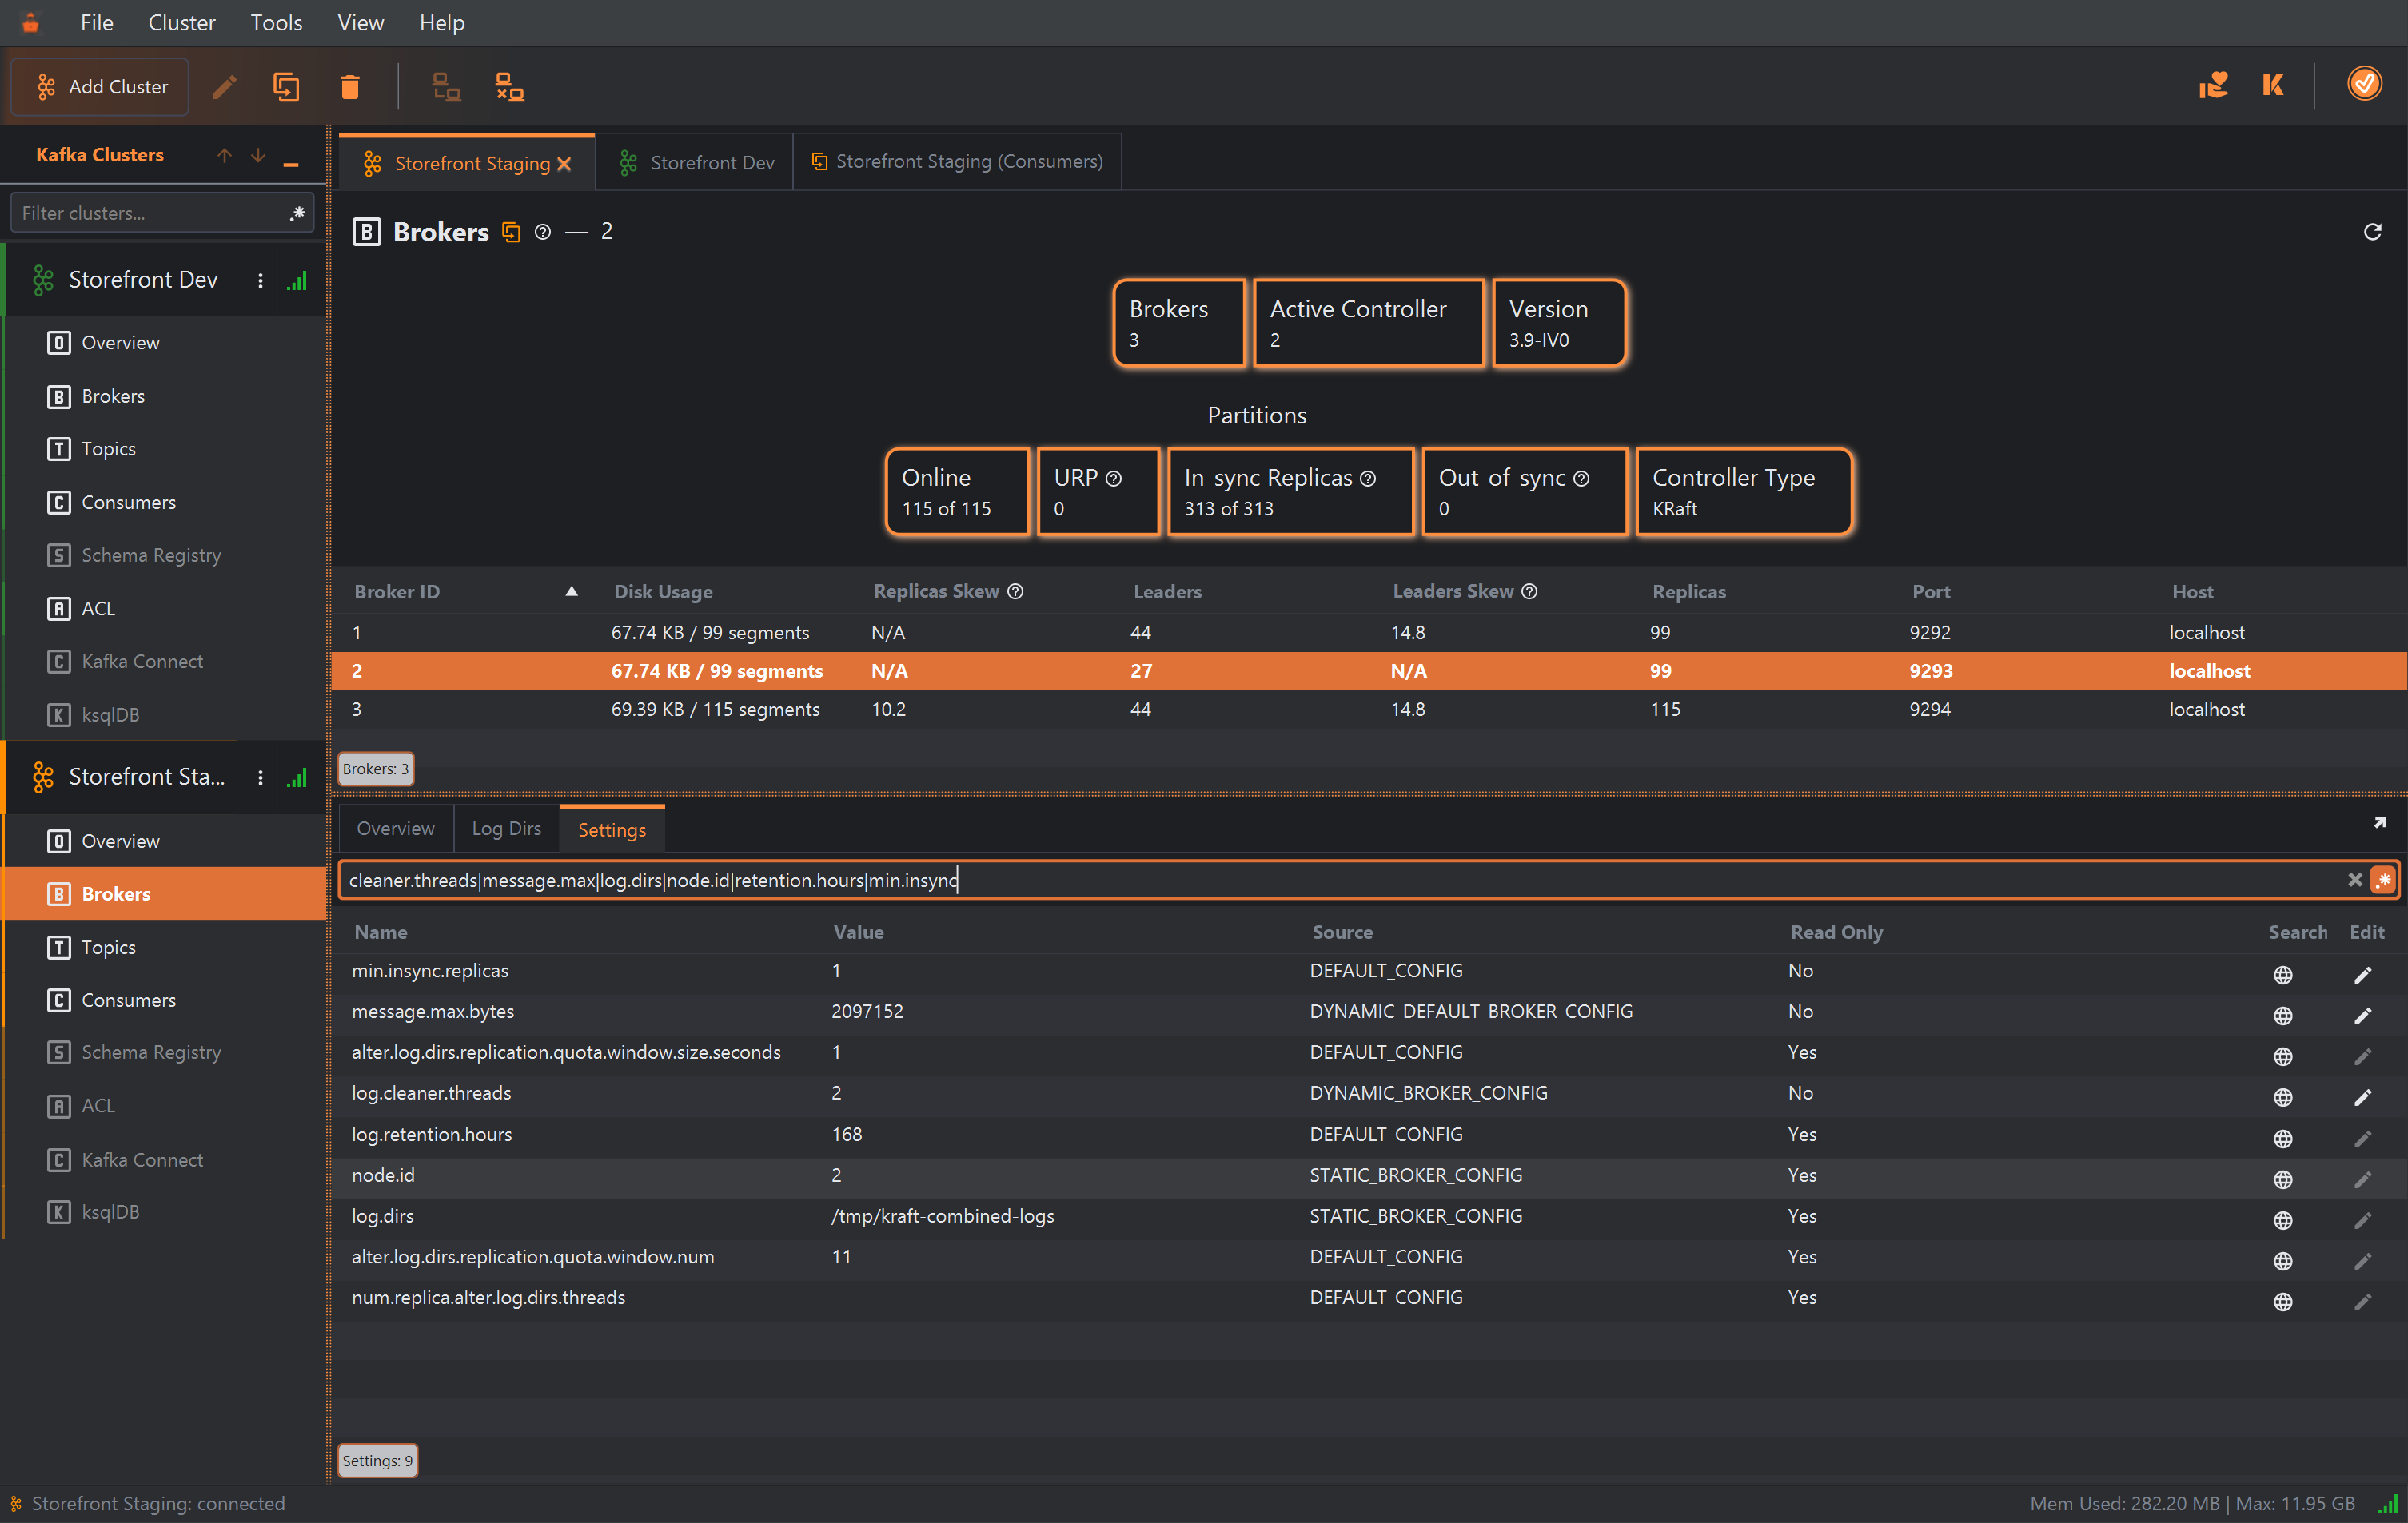Switch to Storefront Staging (Consumers) tab
The width and height of the screenshot is (2408, 1523).
pyautogui.click(x=957, y=161)
